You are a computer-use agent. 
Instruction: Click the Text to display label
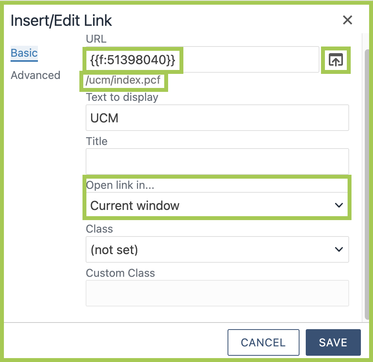122,97
